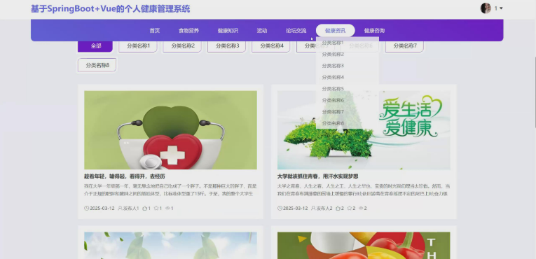Screen dimensions: 536x259
Task: Click the 2025-03-12 date on 发布人1's card
Action: 102,208
